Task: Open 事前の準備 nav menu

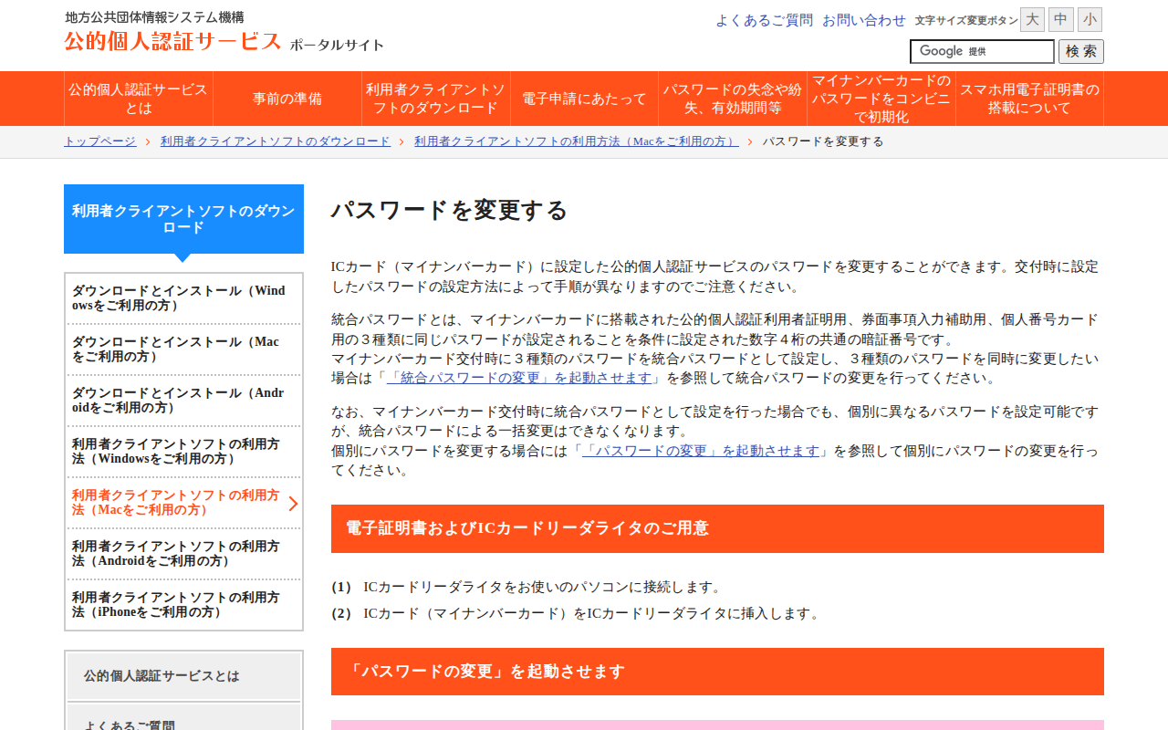Action: coord(287,99)
